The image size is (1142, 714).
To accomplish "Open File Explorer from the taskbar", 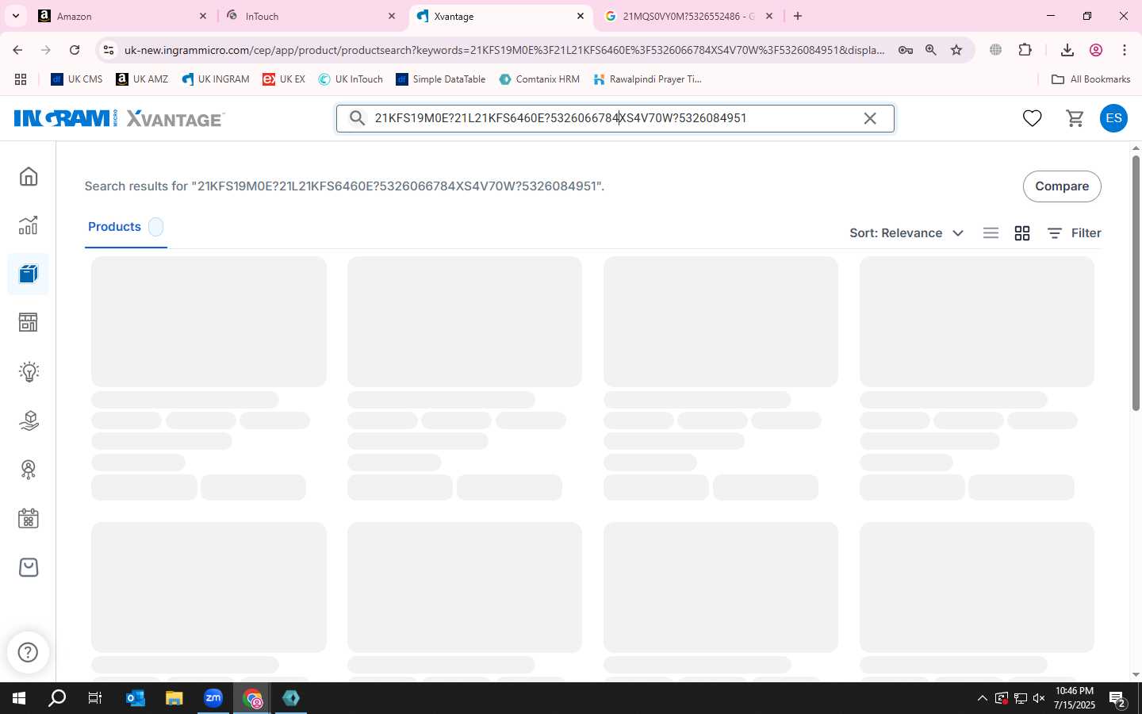I will [x=174, y=698].
